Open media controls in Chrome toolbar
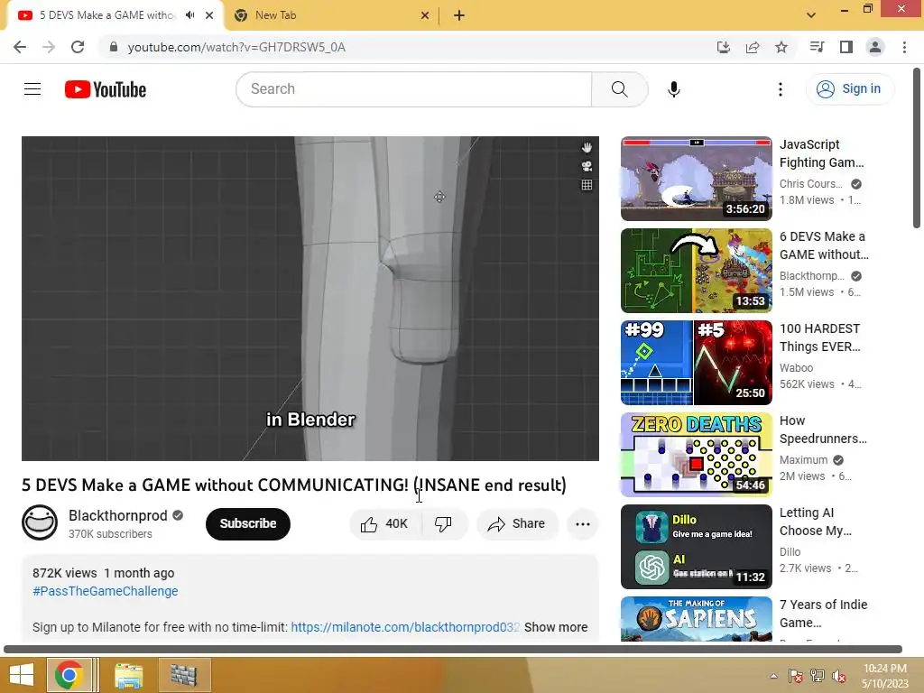The image size is (924, 693). point(817,47)
